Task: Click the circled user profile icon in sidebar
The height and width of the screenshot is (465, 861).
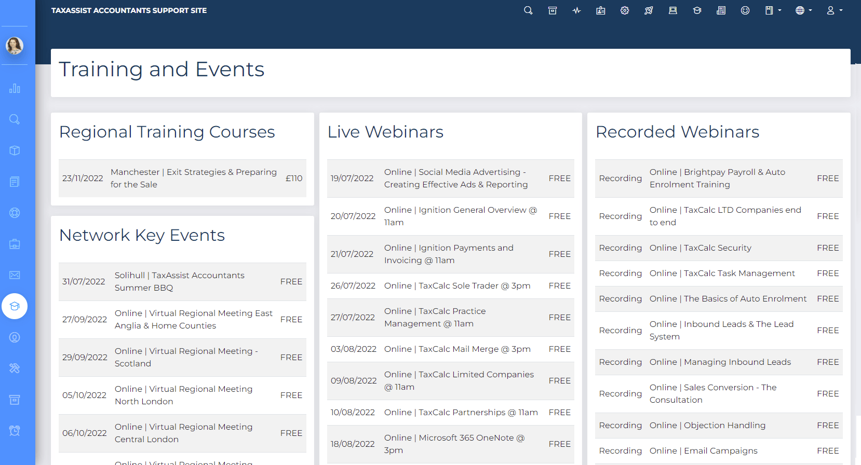Action: pyautogui.click(x=15, y=337)
